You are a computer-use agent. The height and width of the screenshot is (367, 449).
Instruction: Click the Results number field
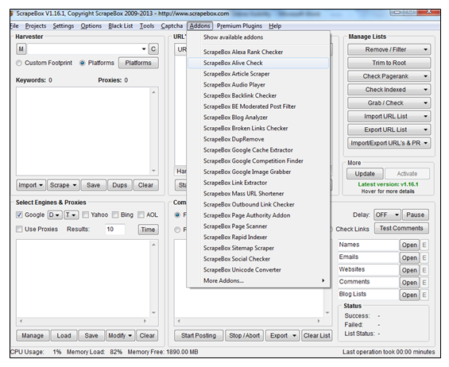pyautogui.click(x=115, y=230)
